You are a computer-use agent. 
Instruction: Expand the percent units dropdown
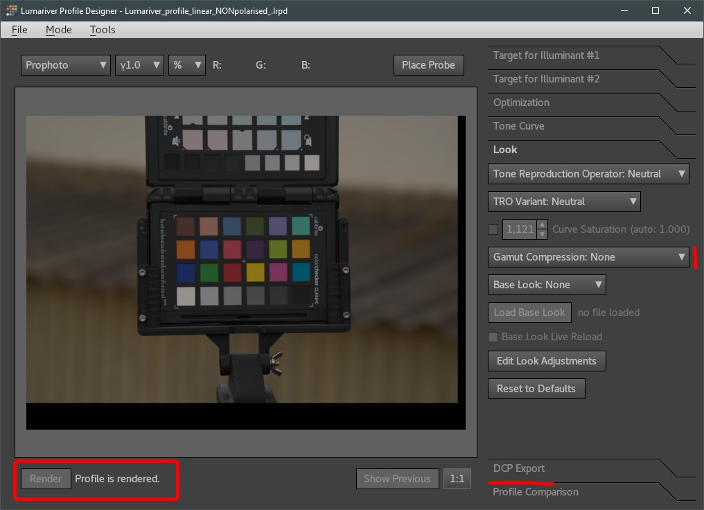[x=187, y=65]
